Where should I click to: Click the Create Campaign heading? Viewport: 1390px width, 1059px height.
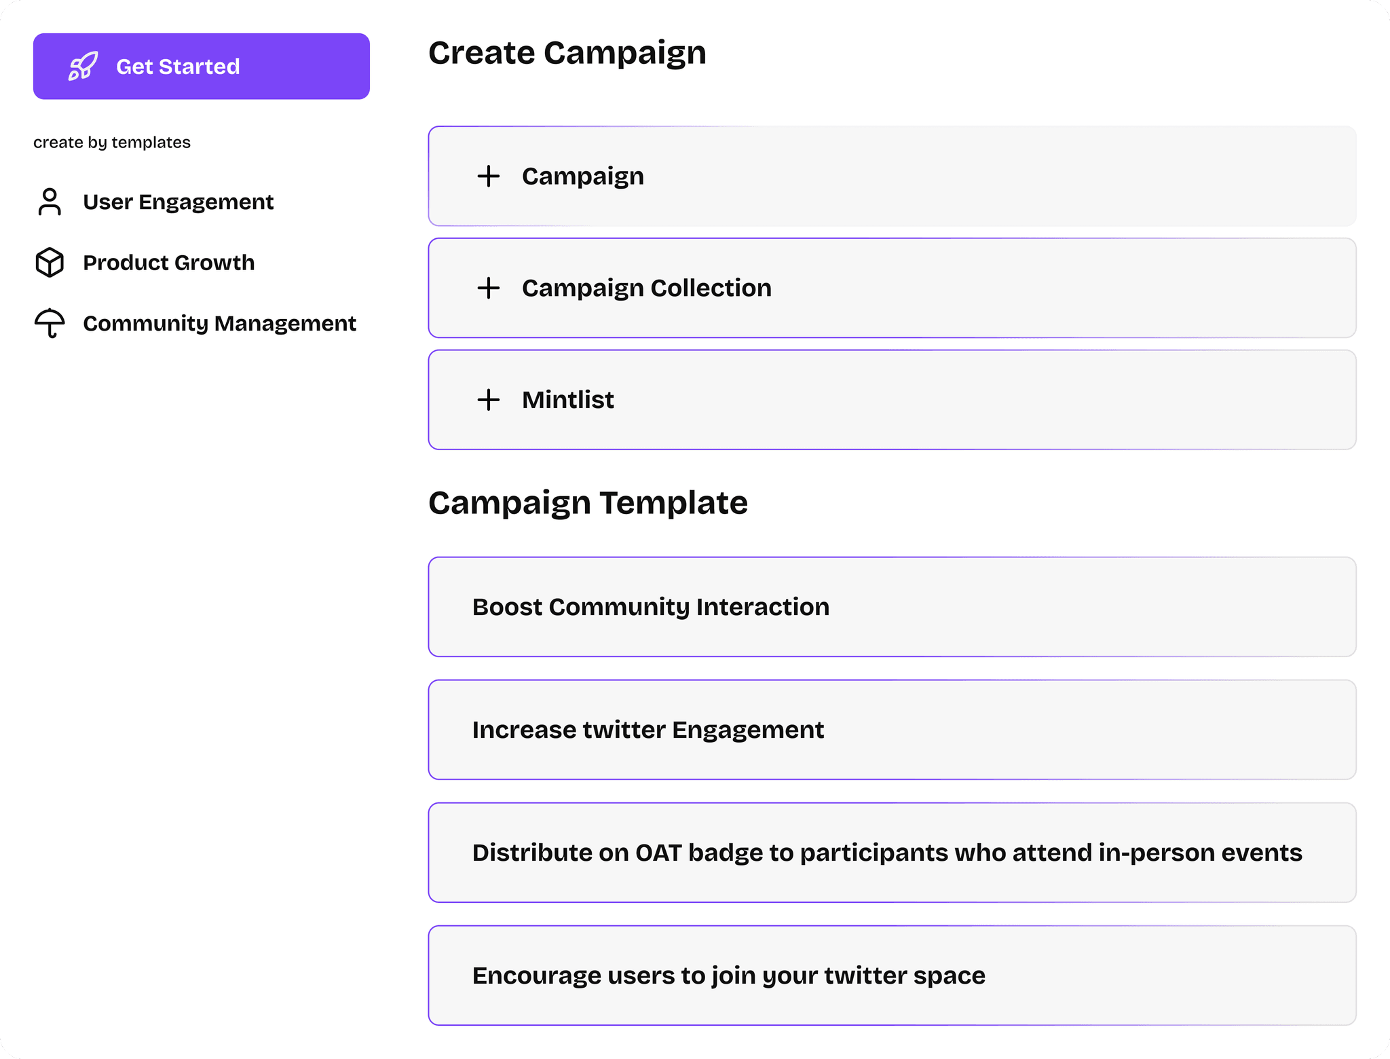point(567,53)
